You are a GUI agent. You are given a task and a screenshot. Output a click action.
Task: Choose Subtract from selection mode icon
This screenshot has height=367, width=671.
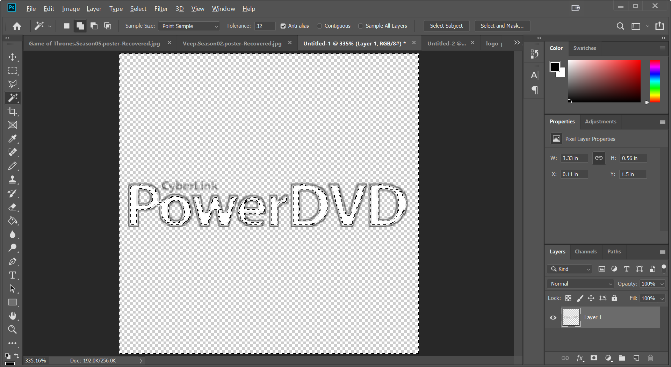(94, 26)
